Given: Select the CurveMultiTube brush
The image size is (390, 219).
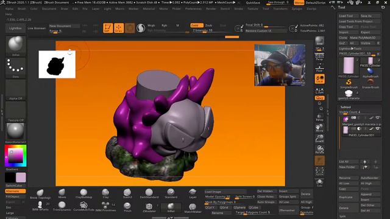Looking at the screenshot, I should pos(83,207).
